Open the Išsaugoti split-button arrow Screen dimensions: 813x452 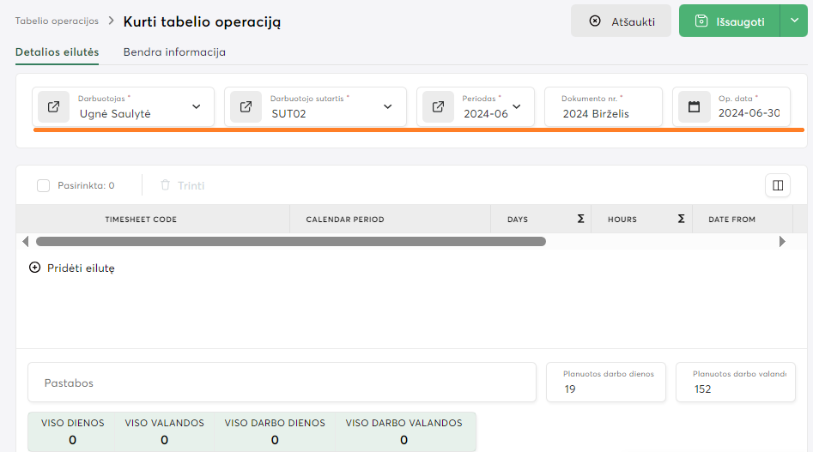coord(793,21)
